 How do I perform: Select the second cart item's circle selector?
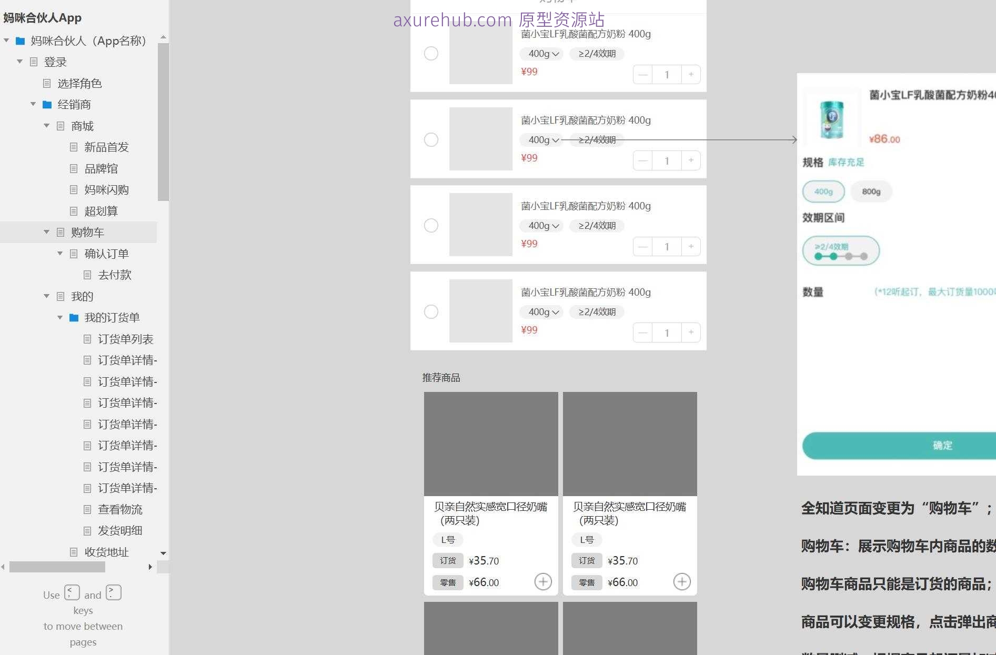tap(431, 139)
